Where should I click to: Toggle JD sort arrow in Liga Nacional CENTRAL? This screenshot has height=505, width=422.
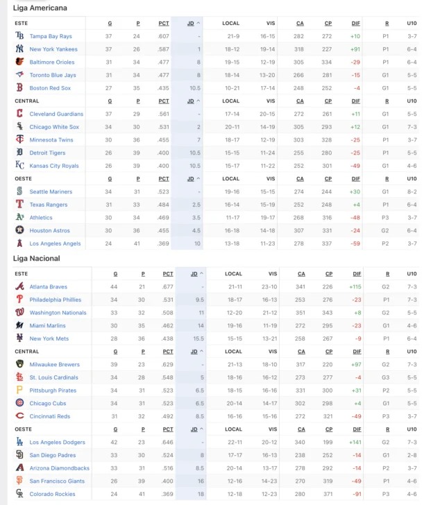(x=202, y=352)
